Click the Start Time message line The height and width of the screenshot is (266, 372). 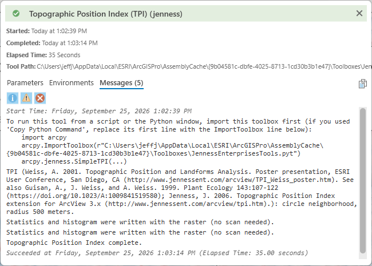pos(98,111)
